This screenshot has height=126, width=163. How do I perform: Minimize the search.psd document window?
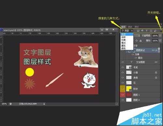(102, 30)
